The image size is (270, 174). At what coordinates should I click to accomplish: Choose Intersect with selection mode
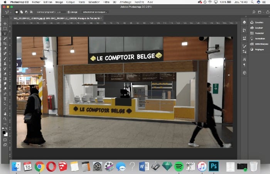click(31, 12)
